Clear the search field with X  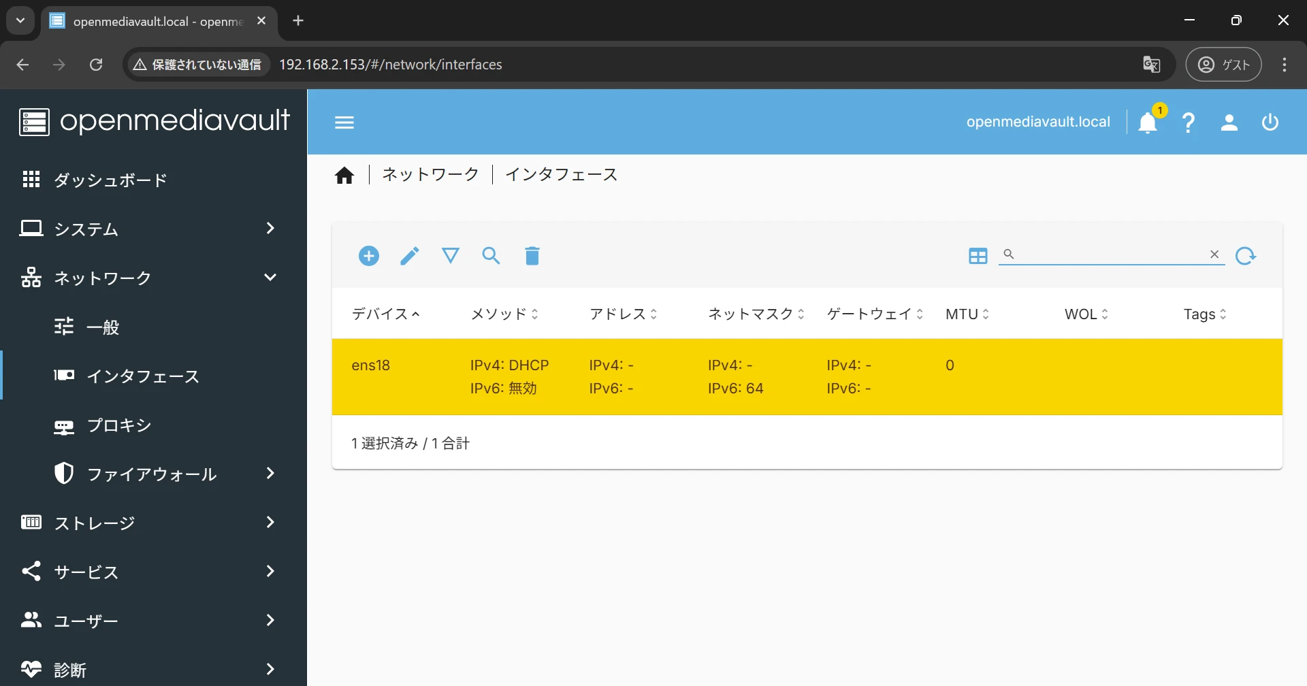1214,254
